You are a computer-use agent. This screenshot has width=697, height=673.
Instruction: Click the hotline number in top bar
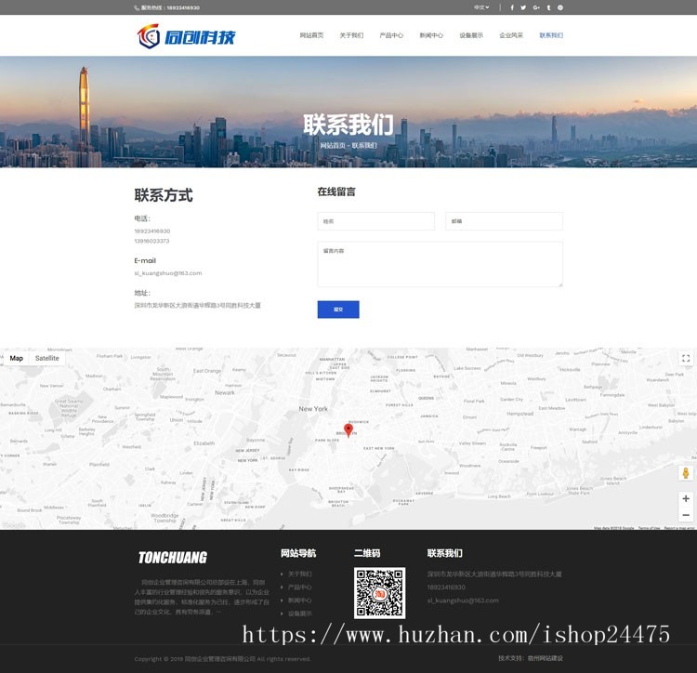(183, 8)
